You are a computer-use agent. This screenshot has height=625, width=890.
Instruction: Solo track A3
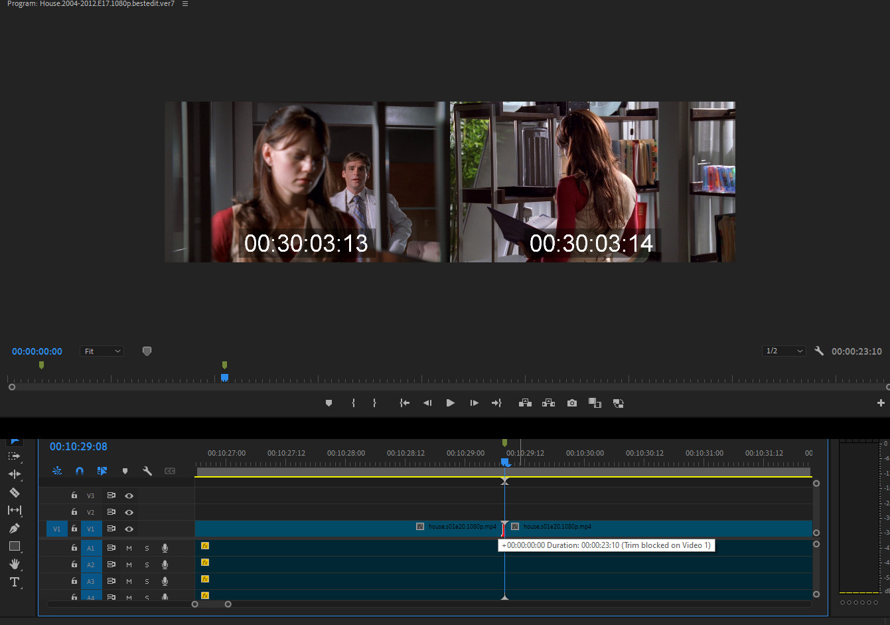point(147,581)
